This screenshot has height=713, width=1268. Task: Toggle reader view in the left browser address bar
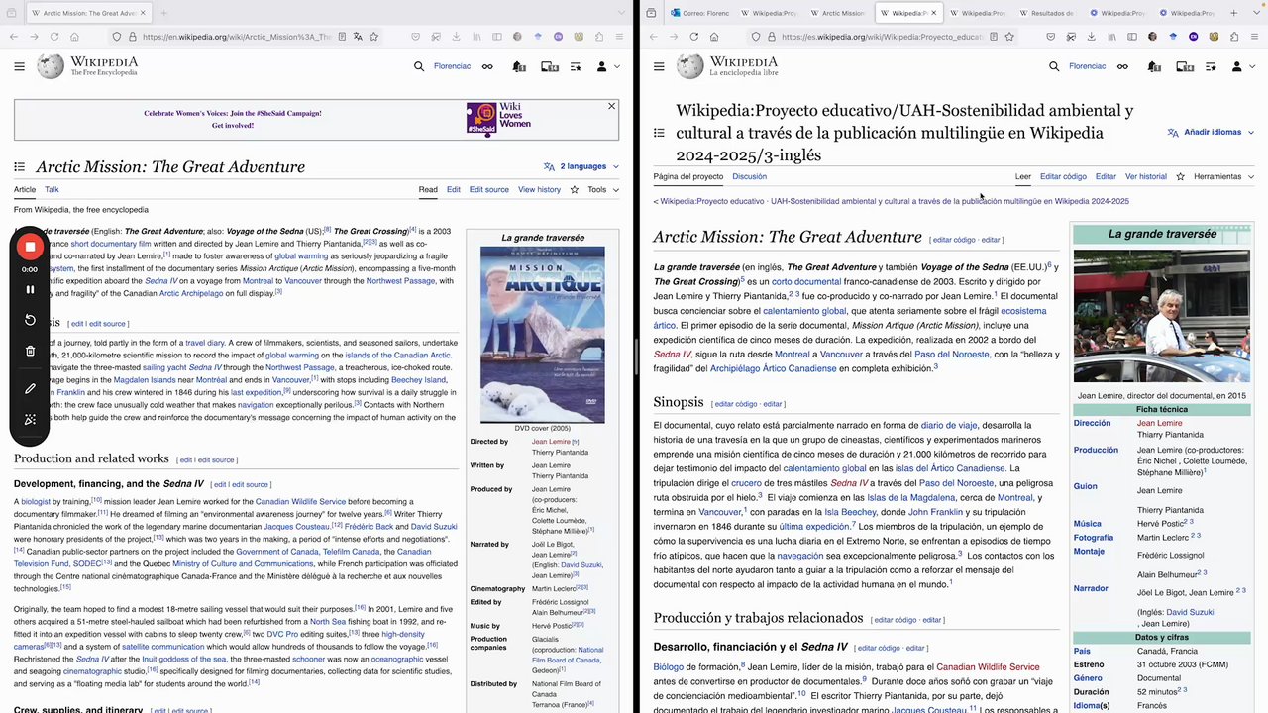(342, 37)
